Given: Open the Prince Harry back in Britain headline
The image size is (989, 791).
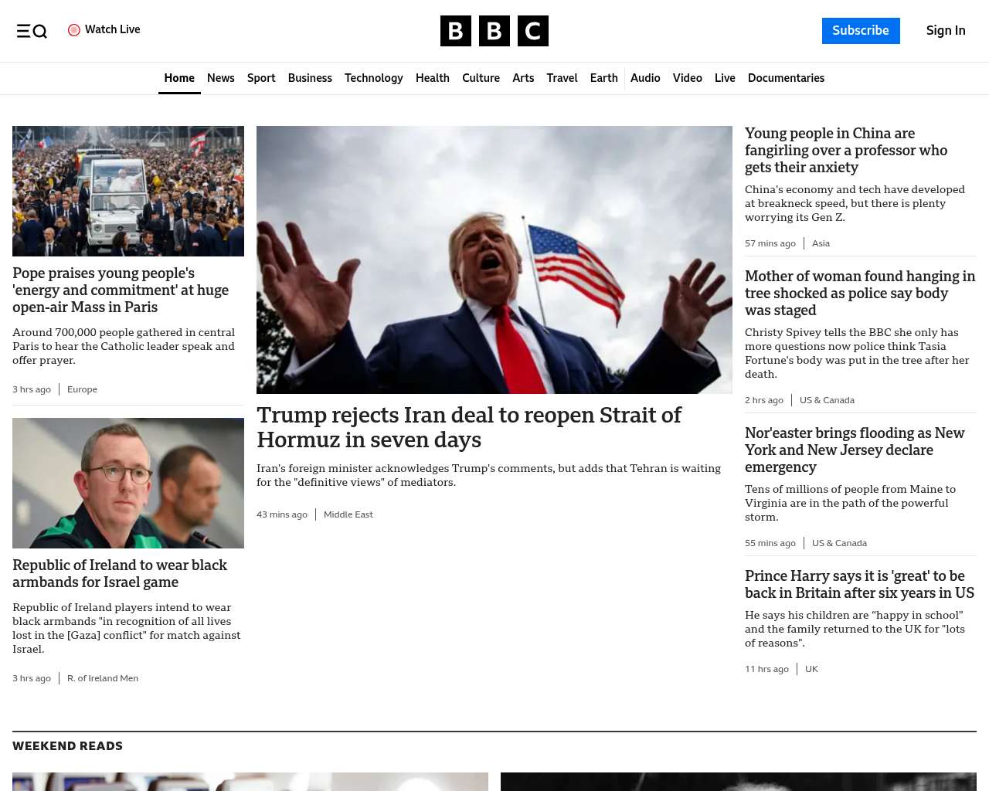Looking at the screenshot, I should (x=859, y=584).
